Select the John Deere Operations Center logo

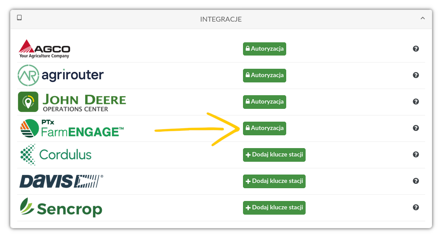(x=72, y=102)
